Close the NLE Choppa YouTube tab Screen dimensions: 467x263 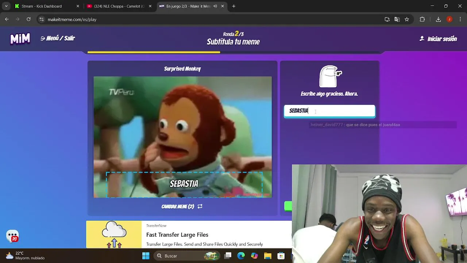click(150, 6)
